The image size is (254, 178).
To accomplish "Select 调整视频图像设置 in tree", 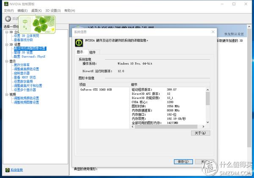I will 26,102.
